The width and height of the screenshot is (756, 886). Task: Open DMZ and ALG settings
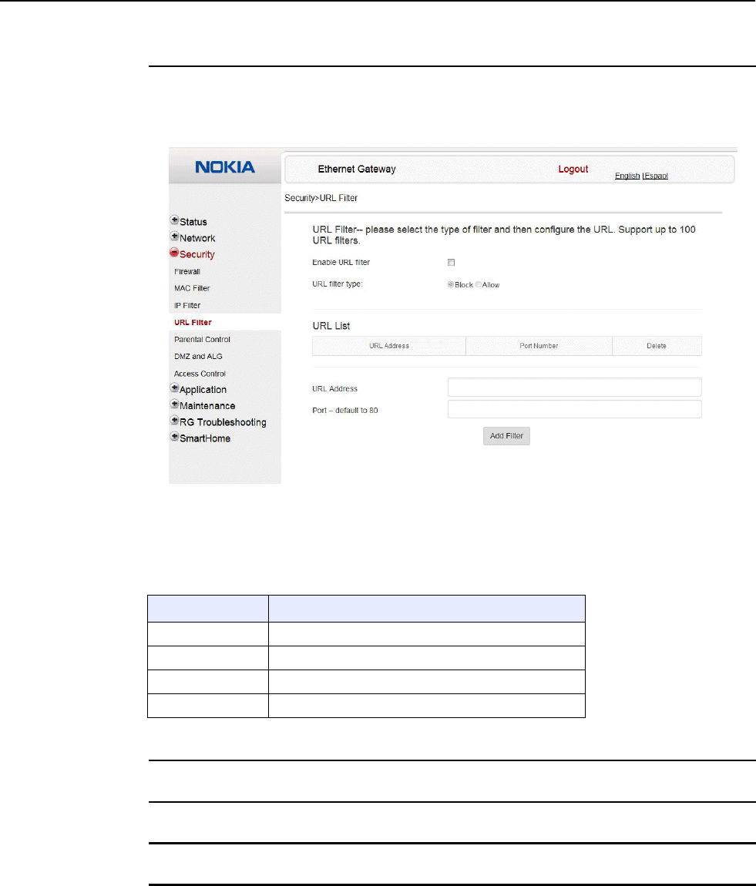pyautogui.click(x=198, y=357)
